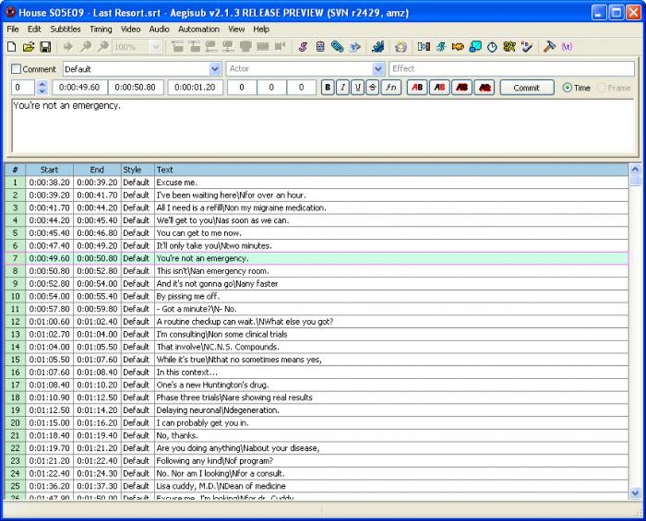The width and height of the screenshot is (646, 521).
Task: Toggle underline with the U button
Action: click(x=358, y=87)
